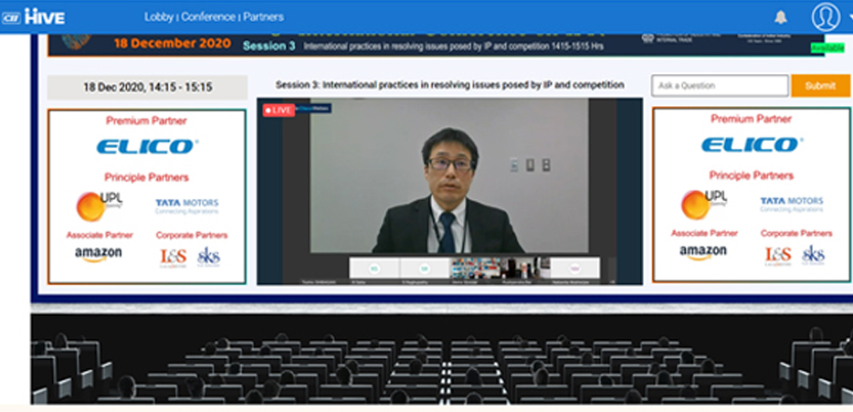Open the left panel Amazon logo

pos(99,255)
